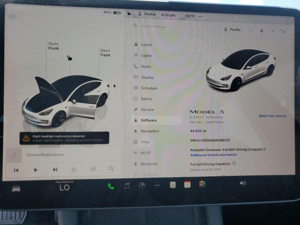Image resolution: width=300 pixels, height=225 pixels.
Task: Show Full Self Driving Capability info icon
Action: (234, 164)
